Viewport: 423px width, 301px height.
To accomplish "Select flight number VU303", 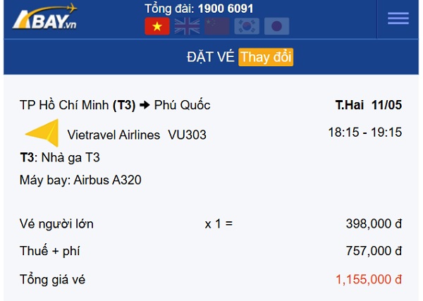I will (x=187, y=135).
